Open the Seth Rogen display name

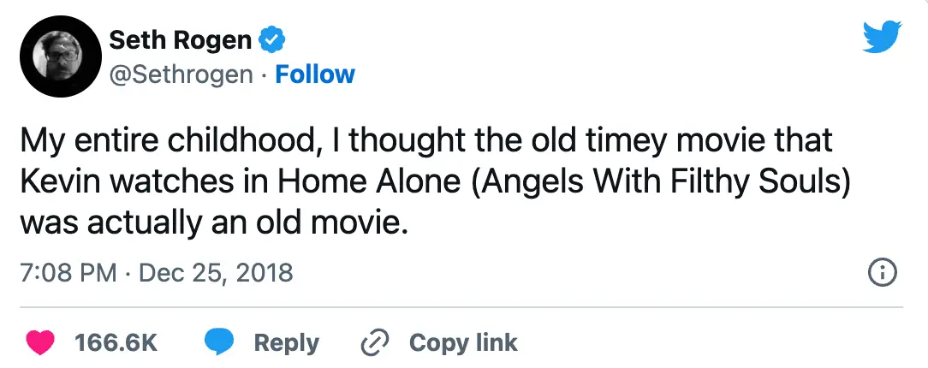181,39
